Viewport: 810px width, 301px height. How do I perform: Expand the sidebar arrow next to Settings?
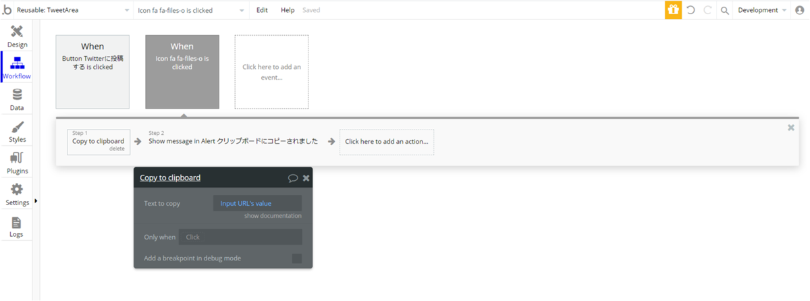click(36, 201)
